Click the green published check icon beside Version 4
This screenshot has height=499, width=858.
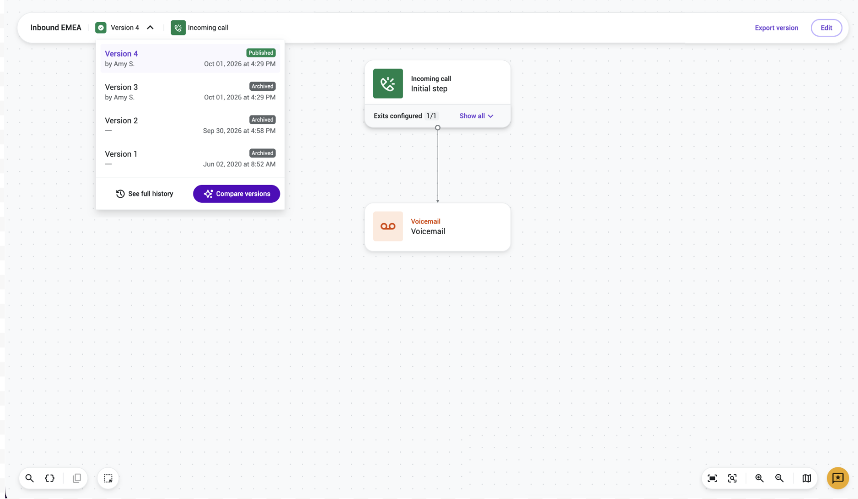(x=101, y=28)
